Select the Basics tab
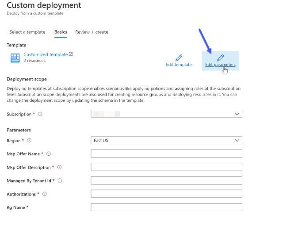283x239 pixels. click(61, 32)
